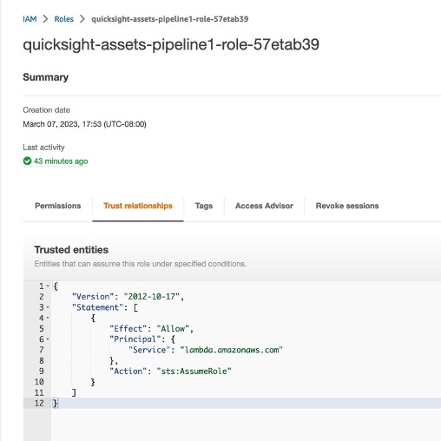This screenshot has width=441, height=441.
Task: Click the "Action" key on line 9
Action: point(128,372)
